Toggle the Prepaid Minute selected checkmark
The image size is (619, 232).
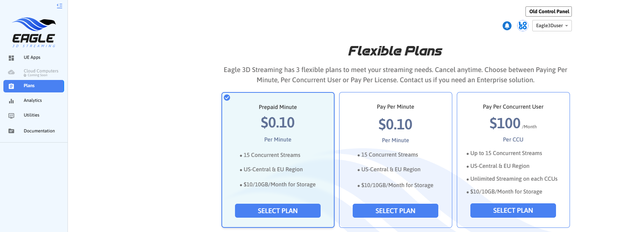[x=227, y=98]
